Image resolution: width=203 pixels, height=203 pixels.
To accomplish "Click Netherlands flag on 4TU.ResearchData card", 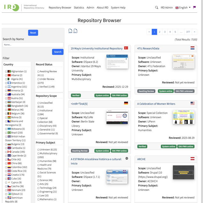I will [192, 48].
